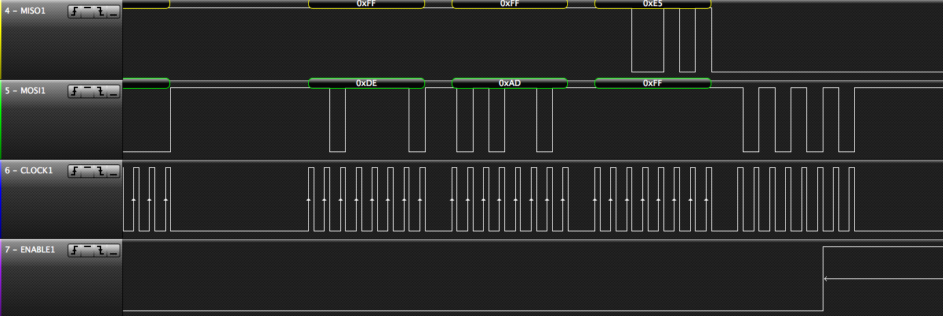The height and width of the screenshot is (316, 943).
Task: Set high level trigger on MISO1 channel
Action: (87, 12)
